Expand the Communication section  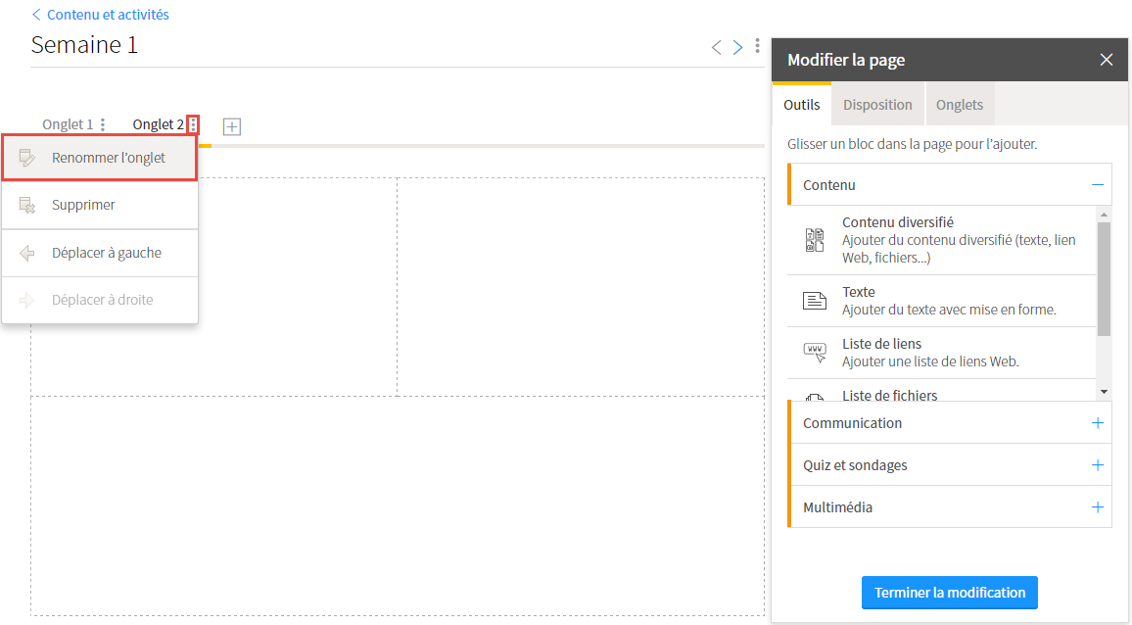click(1098, 423)
